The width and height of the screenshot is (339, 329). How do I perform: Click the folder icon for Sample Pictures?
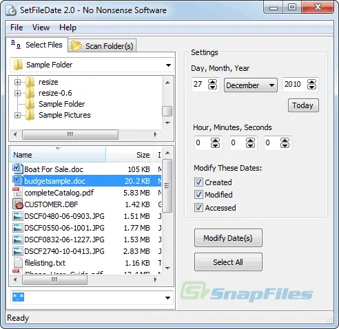[30, 115]
